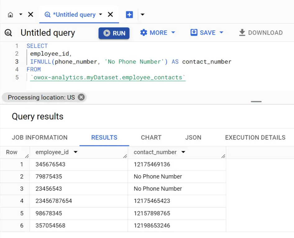Screen dimensions: 294x238
Task: Select employee_id cell 357054568
Action: pos(79,226)
